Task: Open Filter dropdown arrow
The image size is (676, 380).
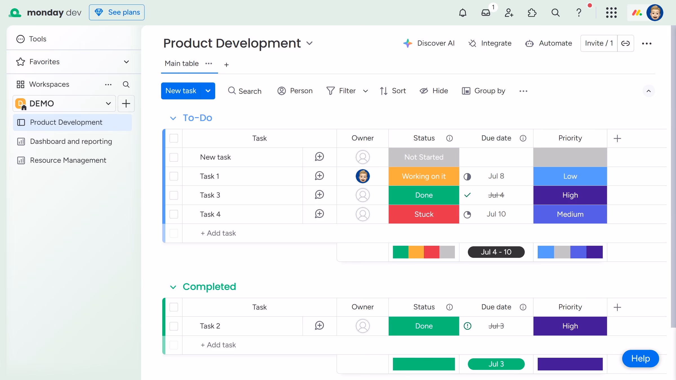Action: click(365, 91)
